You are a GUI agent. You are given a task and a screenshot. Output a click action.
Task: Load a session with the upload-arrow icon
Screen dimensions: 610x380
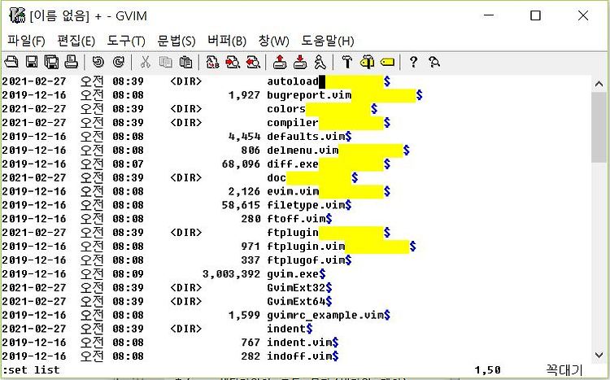coord(279,62)
